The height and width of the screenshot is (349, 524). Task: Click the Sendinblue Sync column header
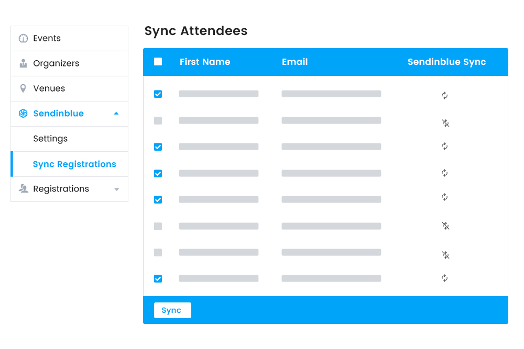pyautogui.click(x=446, y=62)
